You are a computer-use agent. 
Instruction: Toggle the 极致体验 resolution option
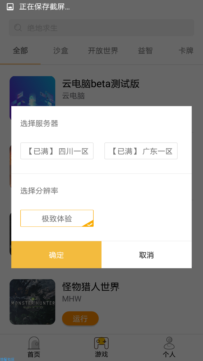pos(57,218)
